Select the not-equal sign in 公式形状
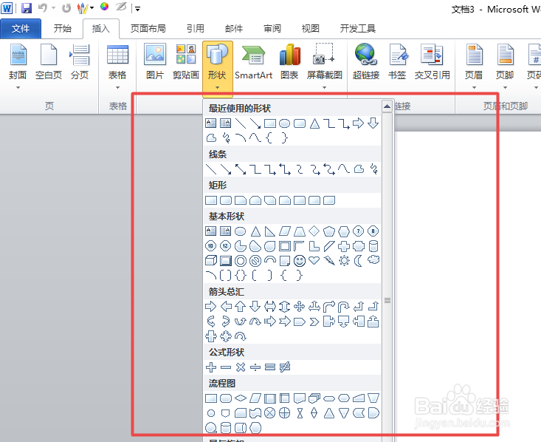Screen dimensions: 541x442 (x=285, y=367)
